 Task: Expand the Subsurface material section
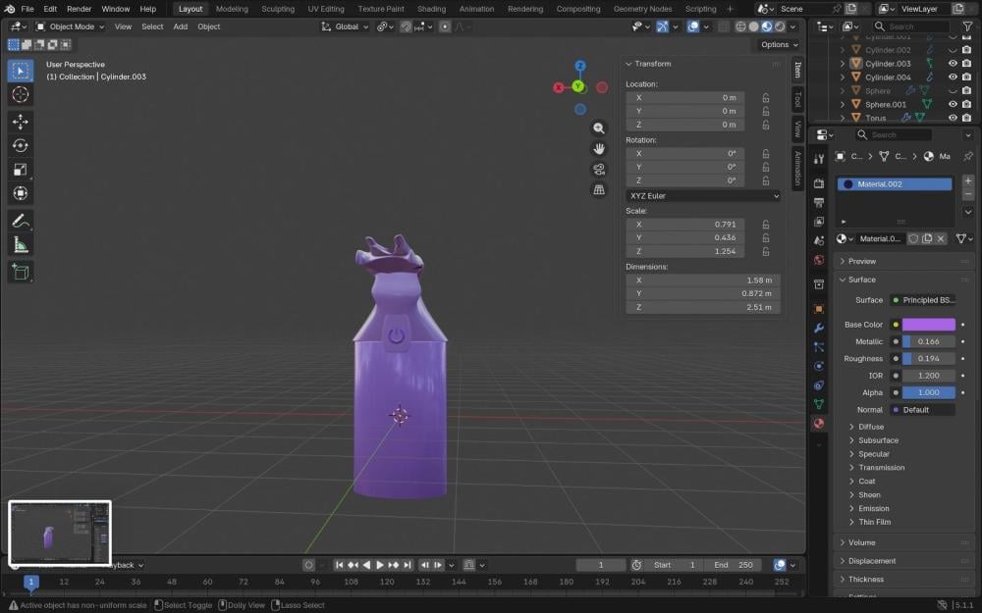point(877,440)
